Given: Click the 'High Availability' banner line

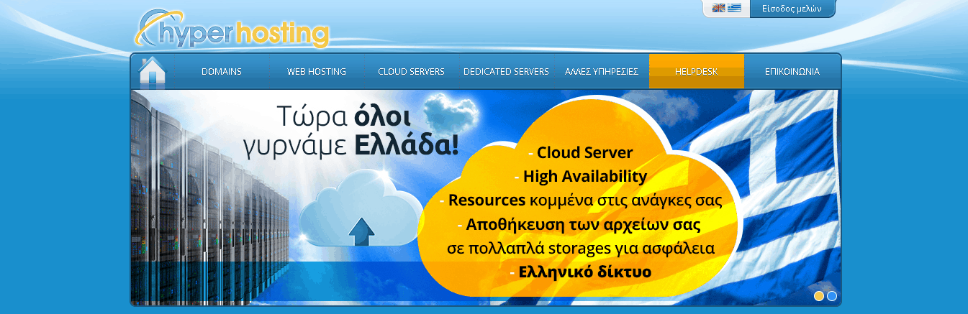Looking at the screenshot, I should [581, 176].
